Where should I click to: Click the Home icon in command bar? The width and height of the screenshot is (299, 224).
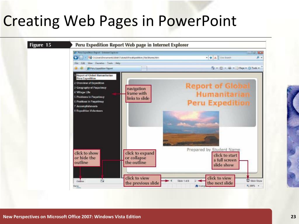pos(213,68)
